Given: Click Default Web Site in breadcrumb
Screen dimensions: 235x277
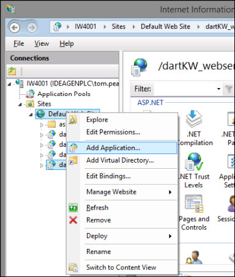Looking at the screenshot, I should [x=165, y=26].
